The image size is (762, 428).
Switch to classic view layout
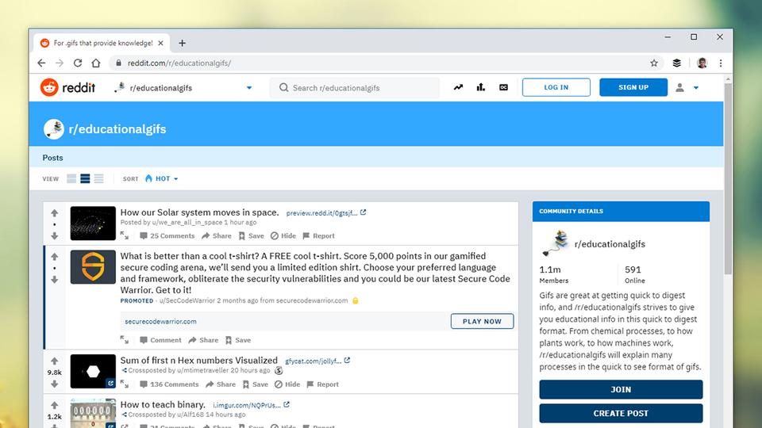85,178
